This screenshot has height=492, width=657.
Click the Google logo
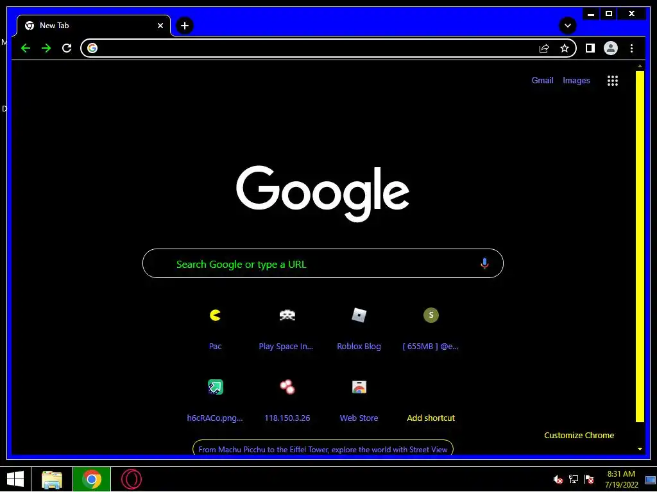323,193
